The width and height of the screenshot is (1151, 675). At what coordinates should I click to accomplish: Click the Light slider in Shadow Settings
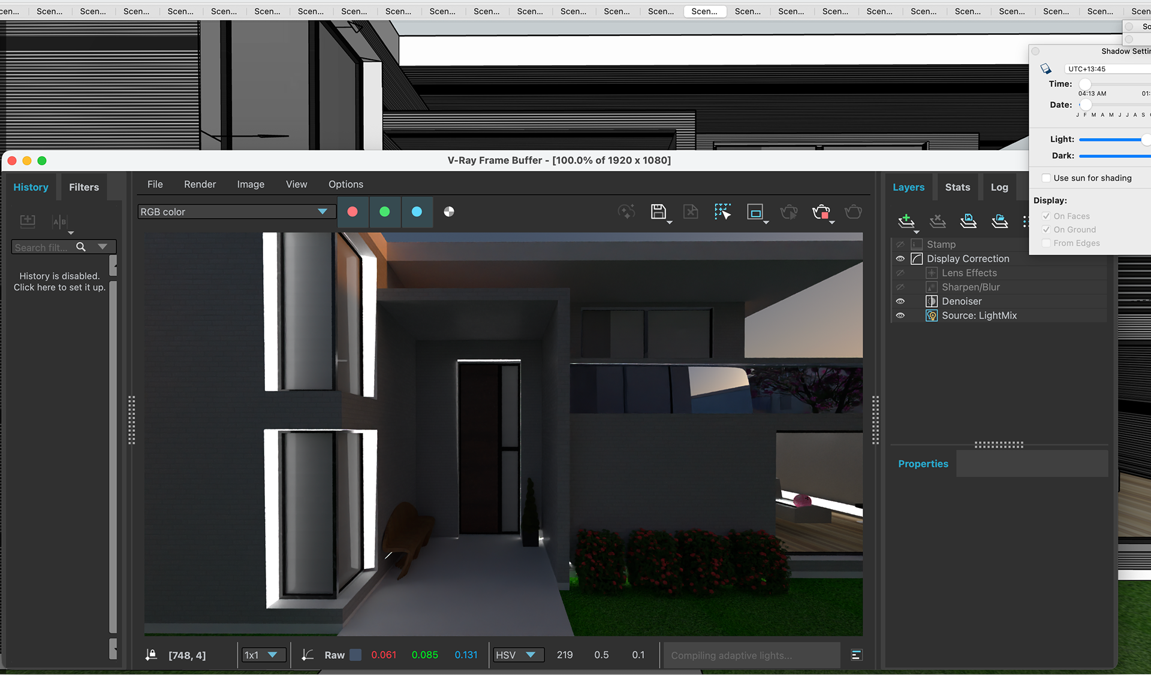1112,139
